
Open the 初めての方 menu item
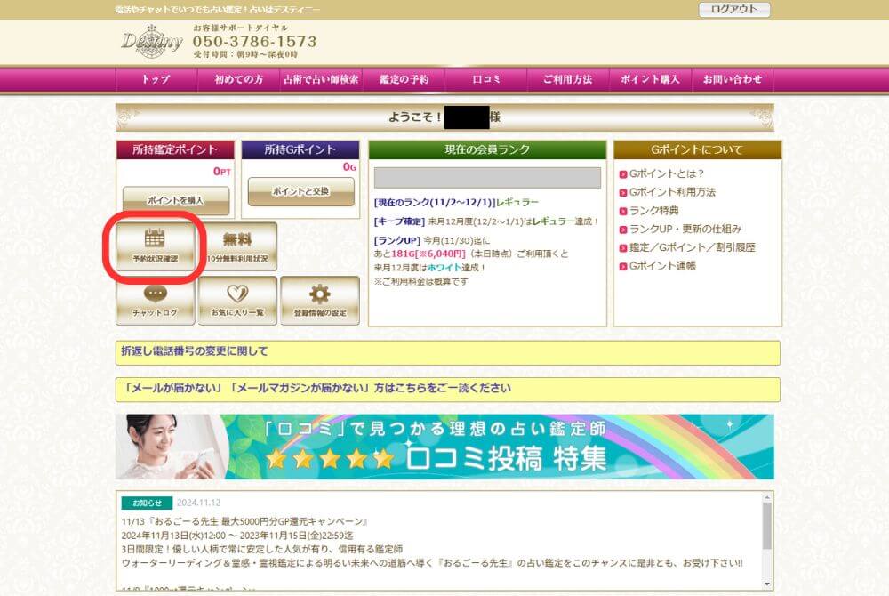click(238, 79)
